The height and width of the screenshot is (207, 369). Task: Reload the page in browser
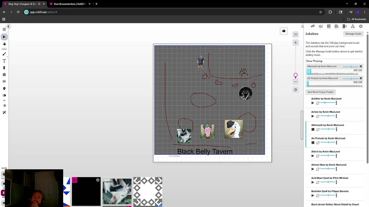click(x=18, y=12)
